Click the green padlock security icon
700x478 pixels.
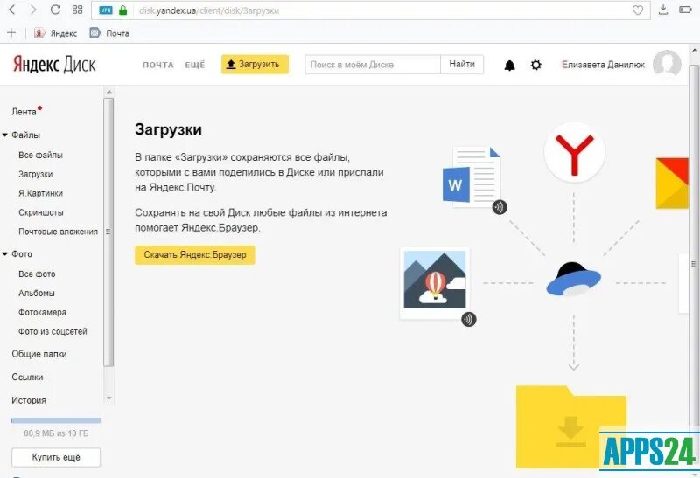coord(123,10)
